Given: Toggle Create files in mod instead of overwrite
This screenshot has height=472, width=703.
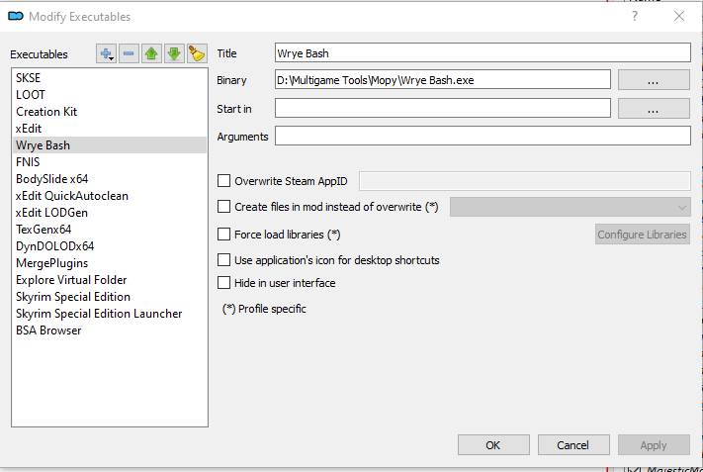Looking at the screenshot, I should (x=223, y=207).
